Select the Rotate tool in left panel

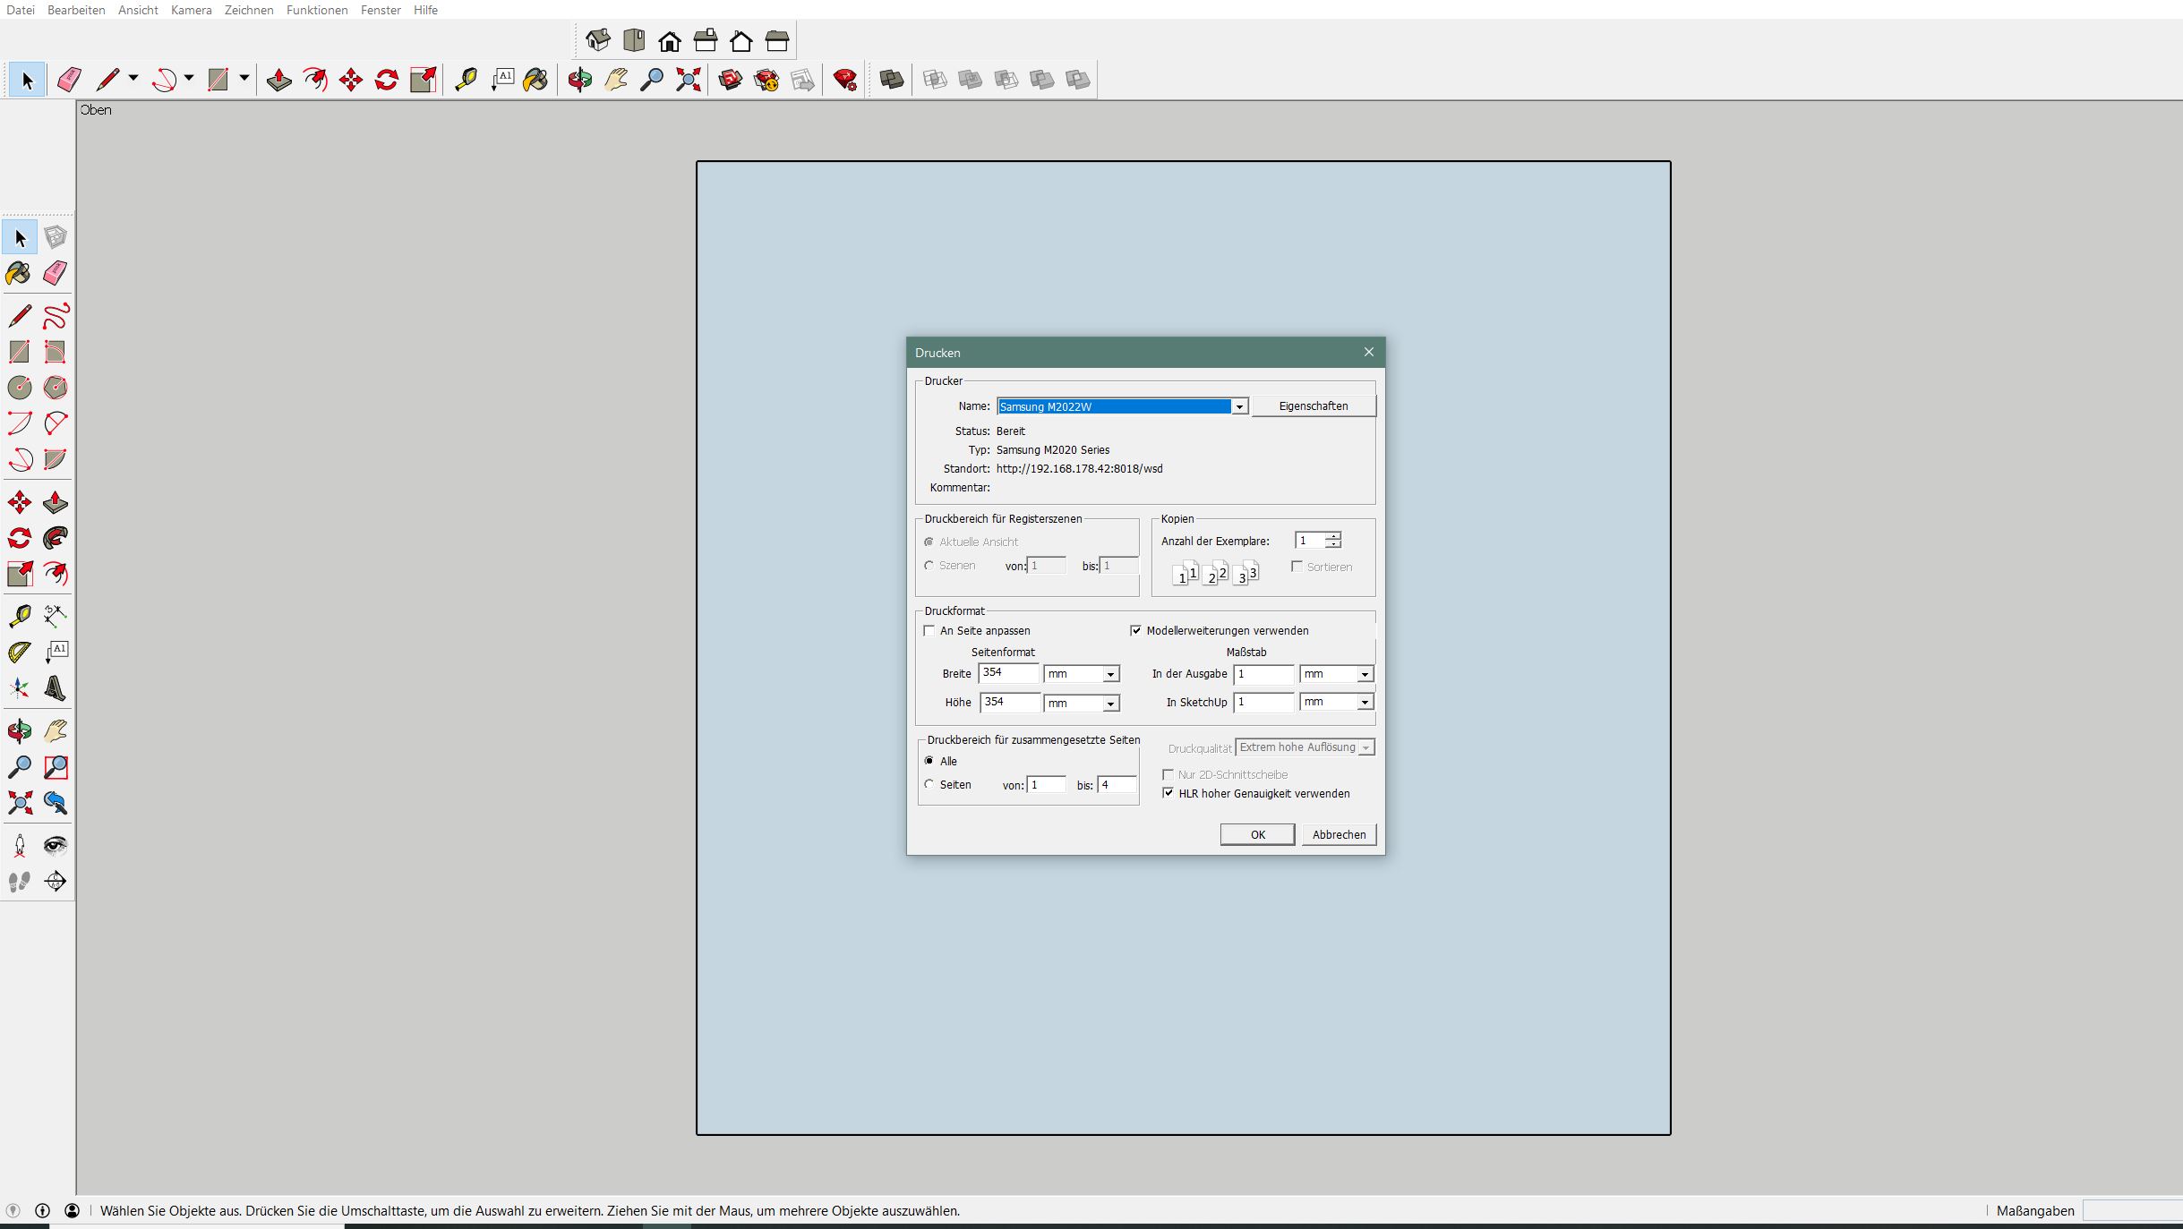pyautogui.click(x=19, y=538)
